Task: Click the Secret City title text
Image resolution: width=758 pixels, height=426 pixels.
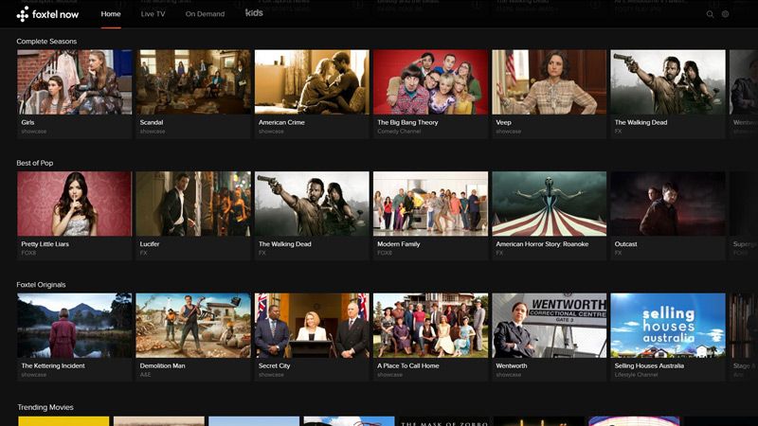Action: pyautogui.click(x=274, y=366)
